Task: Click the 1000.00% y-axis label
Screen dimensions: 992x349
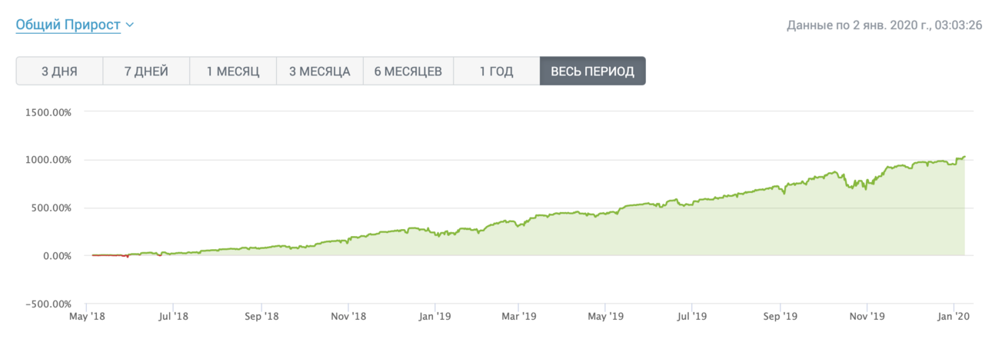Action: click(48, 160)
